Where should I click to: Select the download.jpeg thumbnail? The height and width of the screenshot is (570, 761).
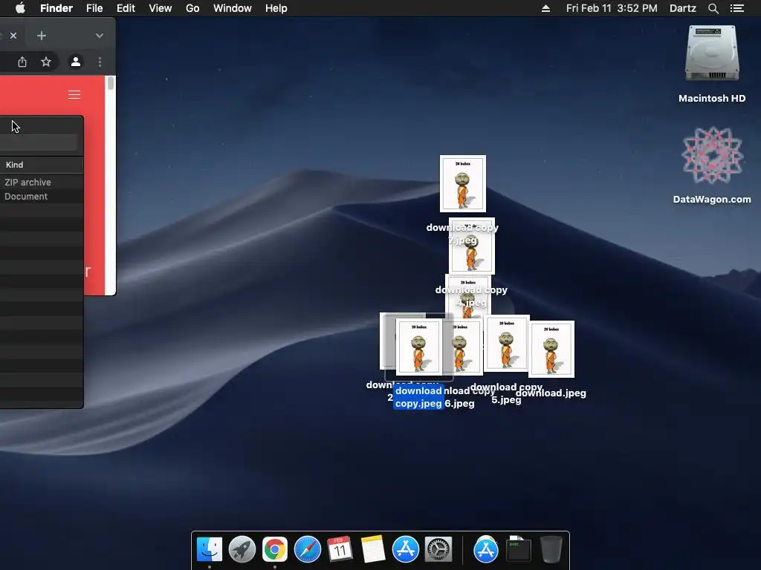(551, 349)
